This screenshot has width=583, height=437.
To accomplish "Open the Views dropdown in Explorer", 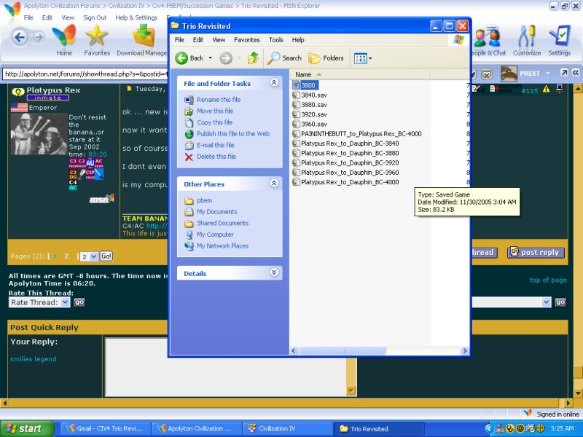I will [363, 58].
